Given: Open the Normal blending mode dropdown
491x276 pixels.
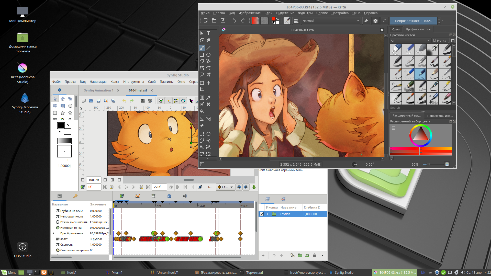Looking at the screenshot, I should click(x=331, y=21).
